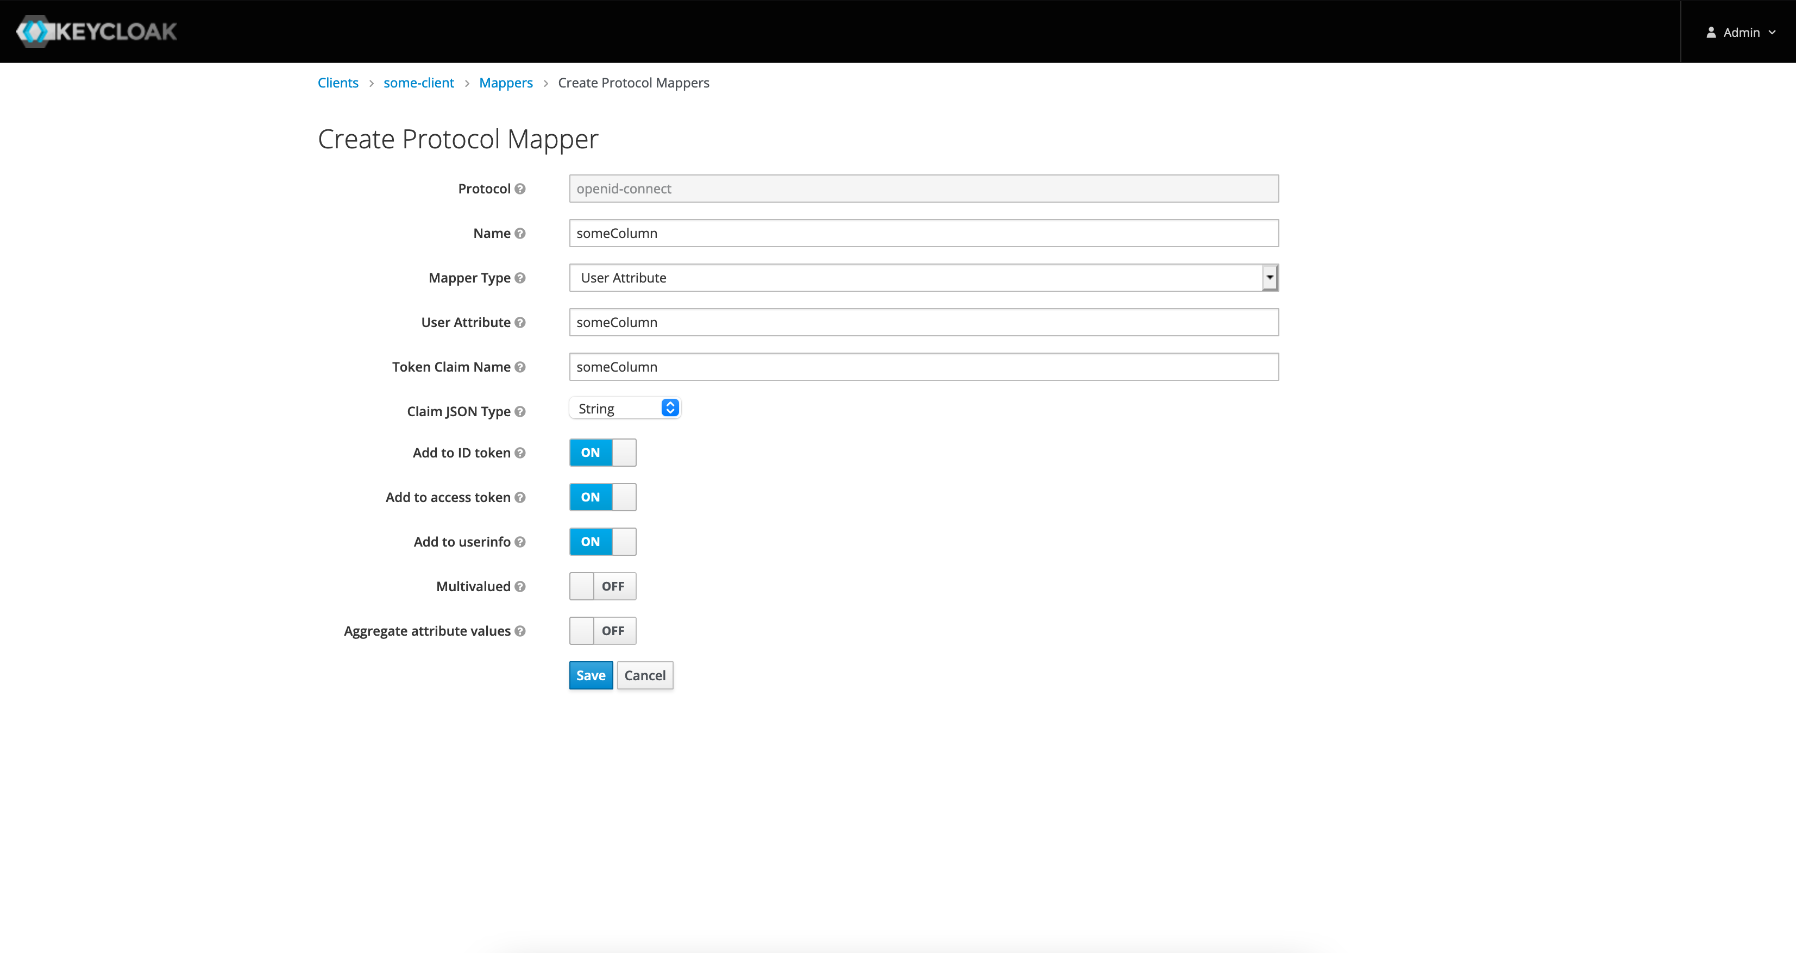
Task: Click the Aggregate attribute values help icon
Action: coord(519,631)
